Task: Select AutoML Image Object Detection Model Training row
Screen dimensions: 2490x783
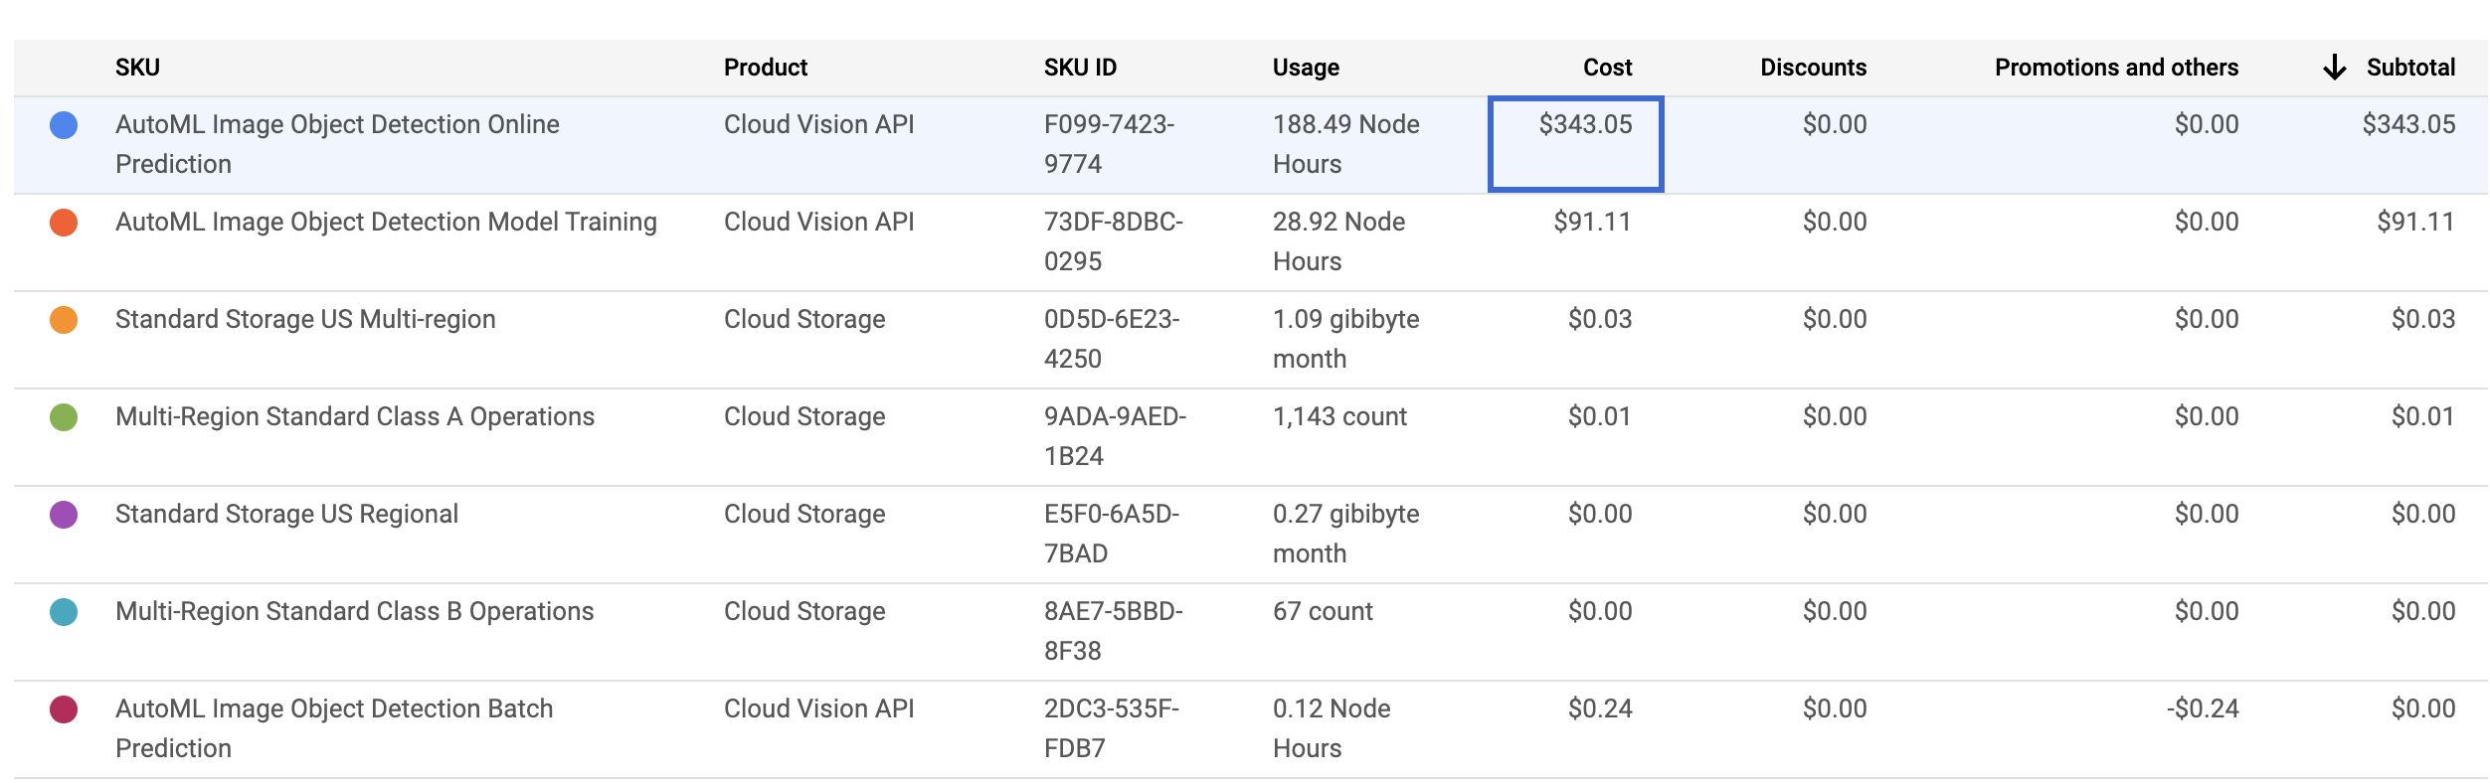Action: coord(386,223)
